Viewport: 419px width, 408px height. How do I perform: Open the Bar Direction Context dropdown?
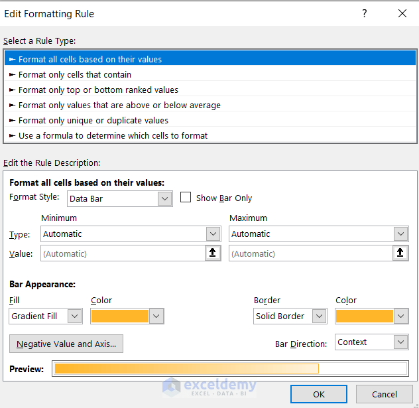click(x=400, y=342)
